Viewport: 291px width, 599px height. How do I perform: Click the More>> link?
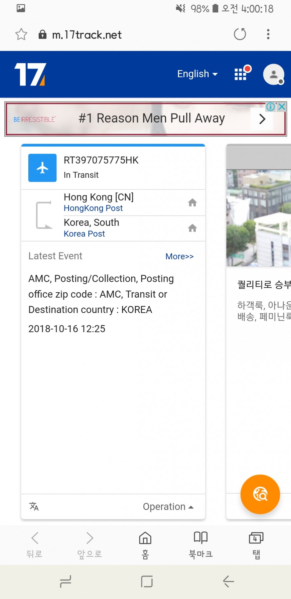click(x=179, y=256)
